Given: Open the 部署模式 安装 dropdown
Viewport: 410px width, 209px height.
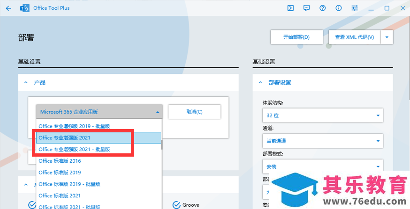Looking at the screenshot, I should pos(323,166).
